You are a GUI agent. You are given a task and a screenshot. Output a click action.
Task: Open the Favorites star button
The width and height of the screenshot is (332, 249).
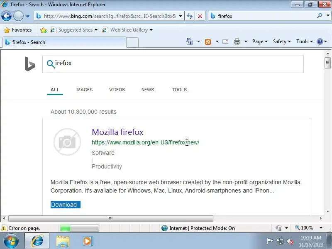pyautogui.click(x=18, y=30)
